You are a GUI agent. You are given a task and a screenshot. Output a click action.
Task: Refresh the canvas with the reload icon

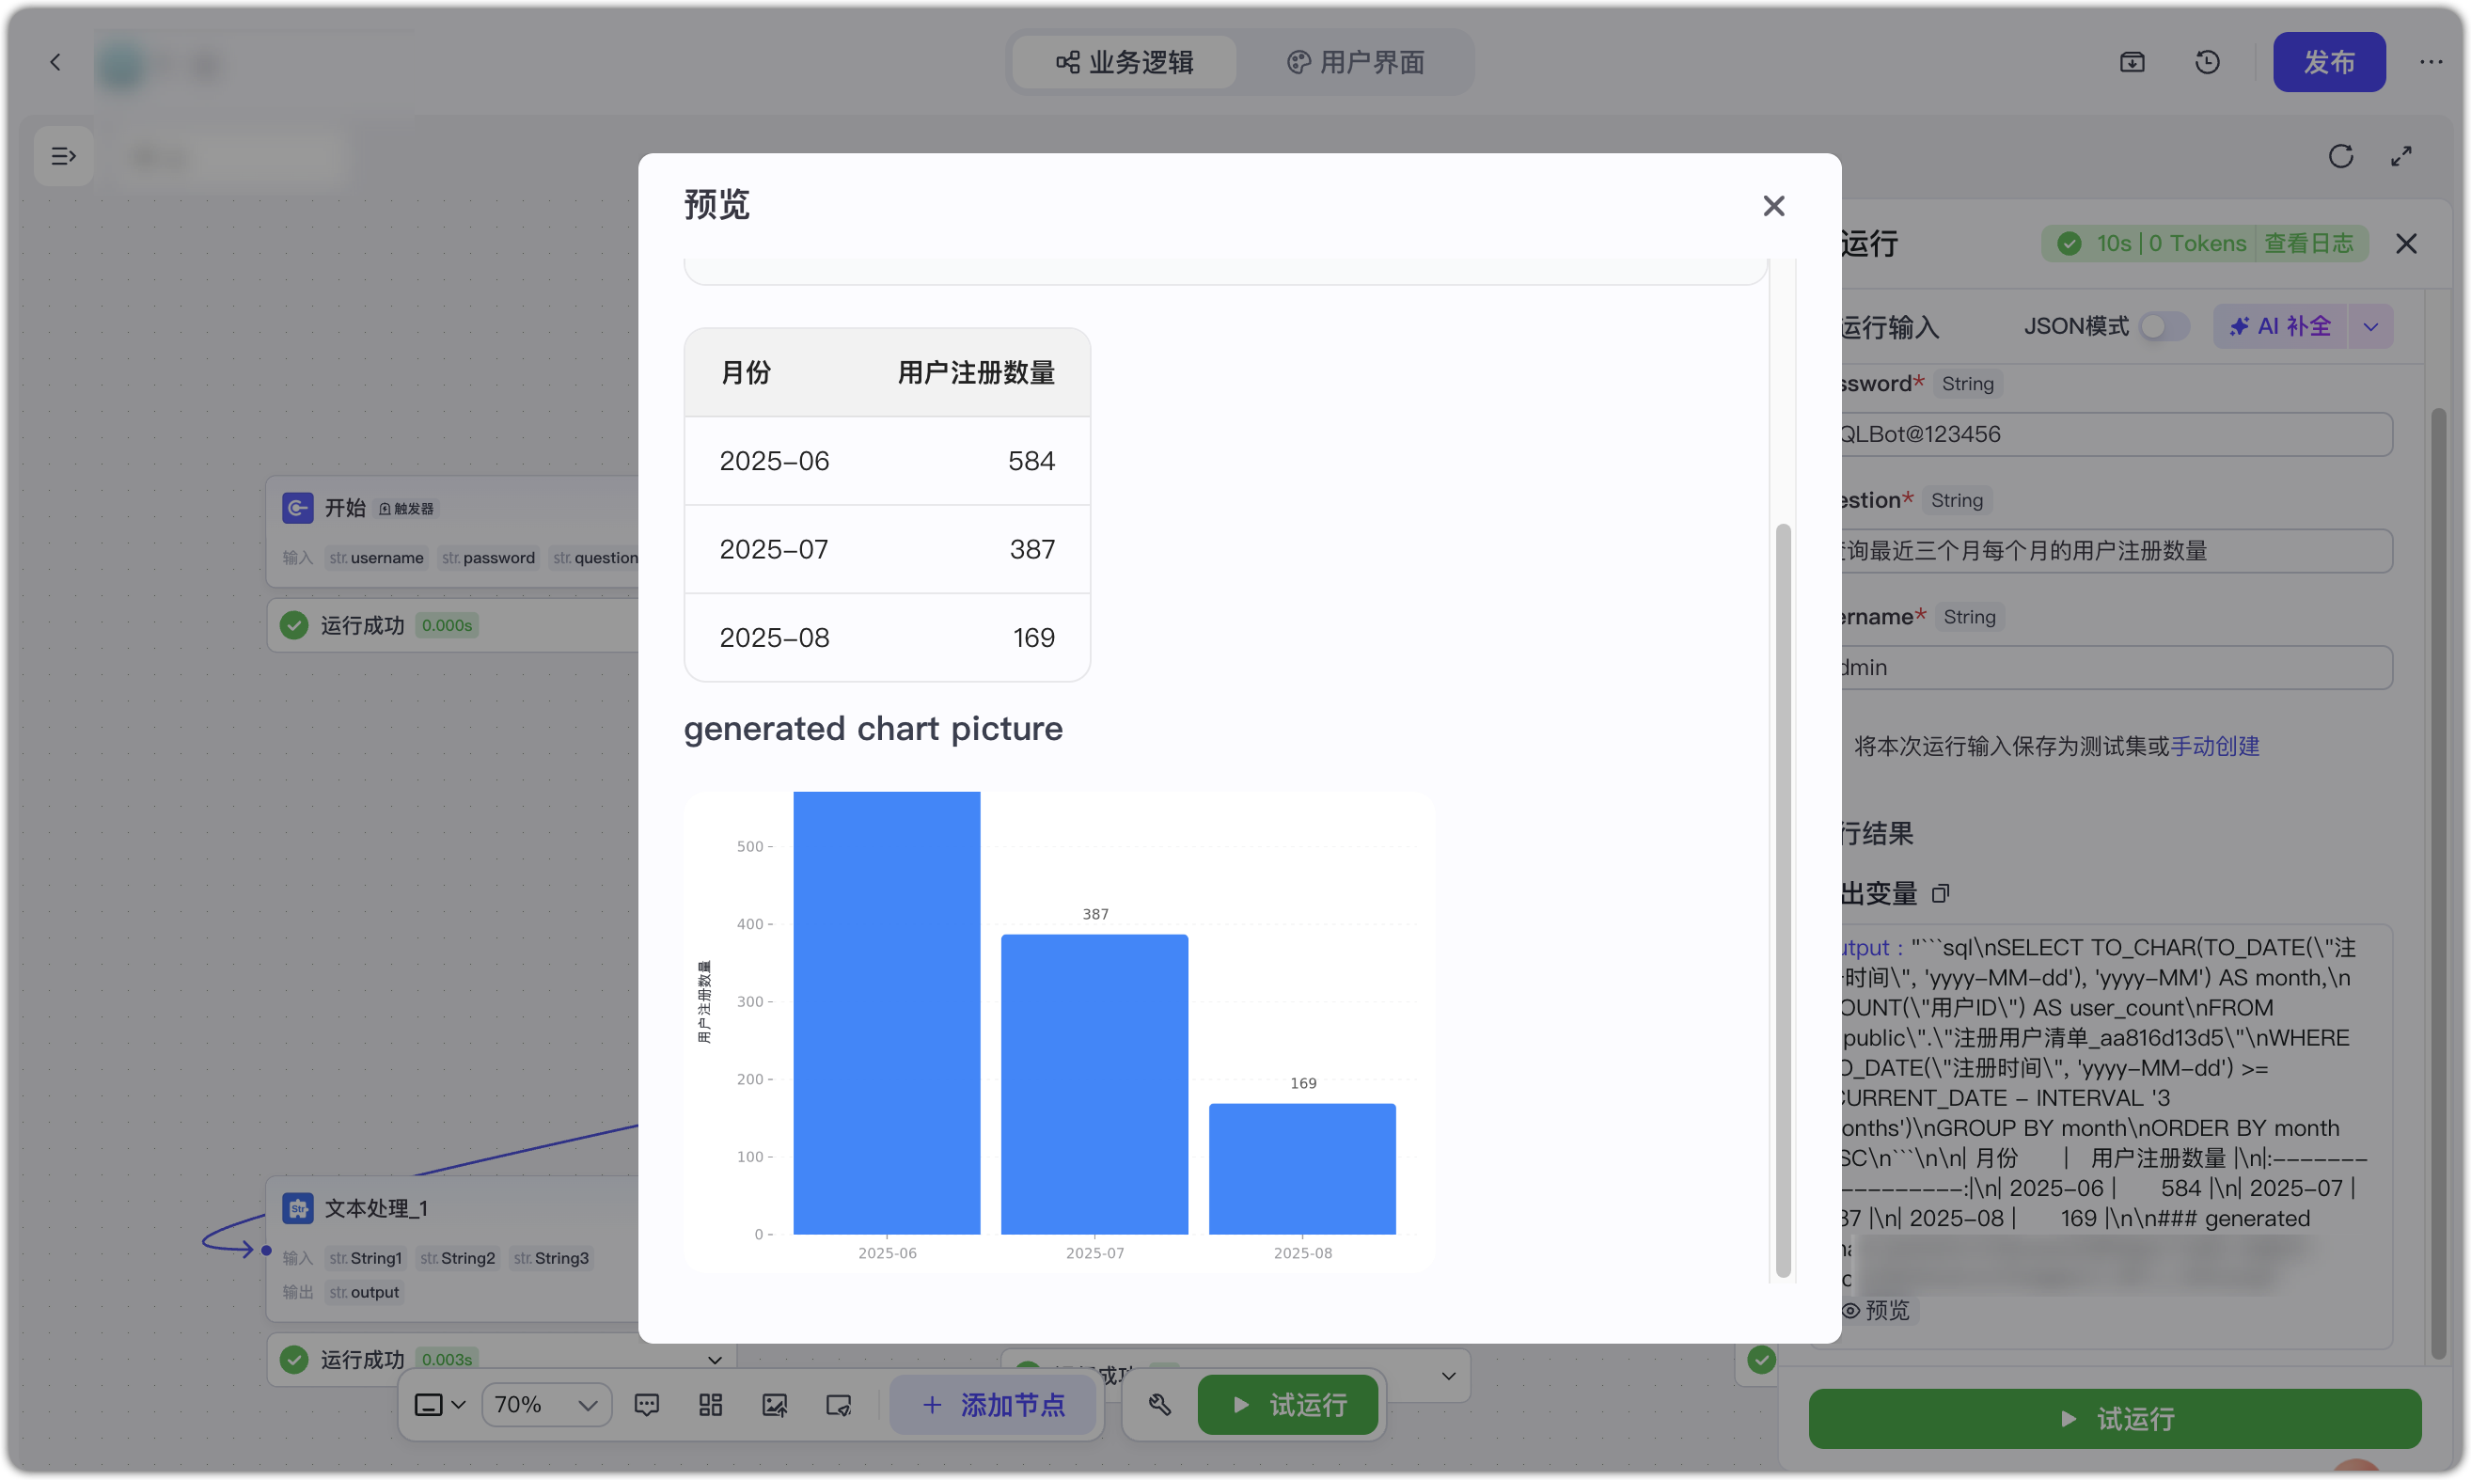[2340, 157]
